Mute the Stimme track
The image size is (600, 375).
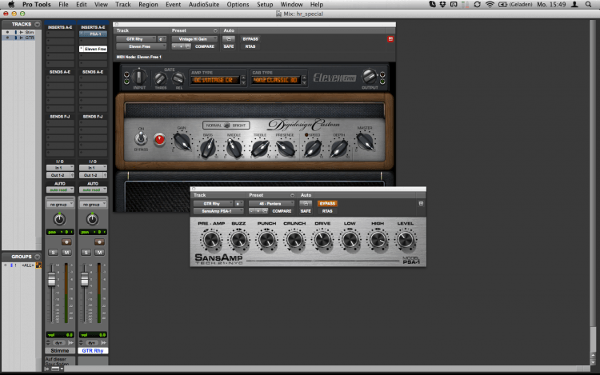coord(66,253)
